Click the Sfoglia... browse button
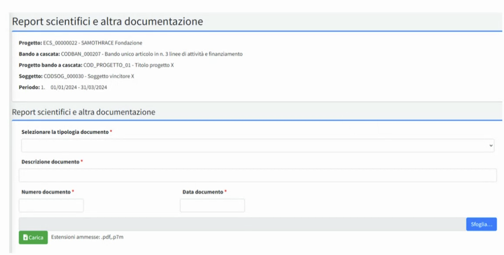This screenshot has width=504, height=255. 481,224
